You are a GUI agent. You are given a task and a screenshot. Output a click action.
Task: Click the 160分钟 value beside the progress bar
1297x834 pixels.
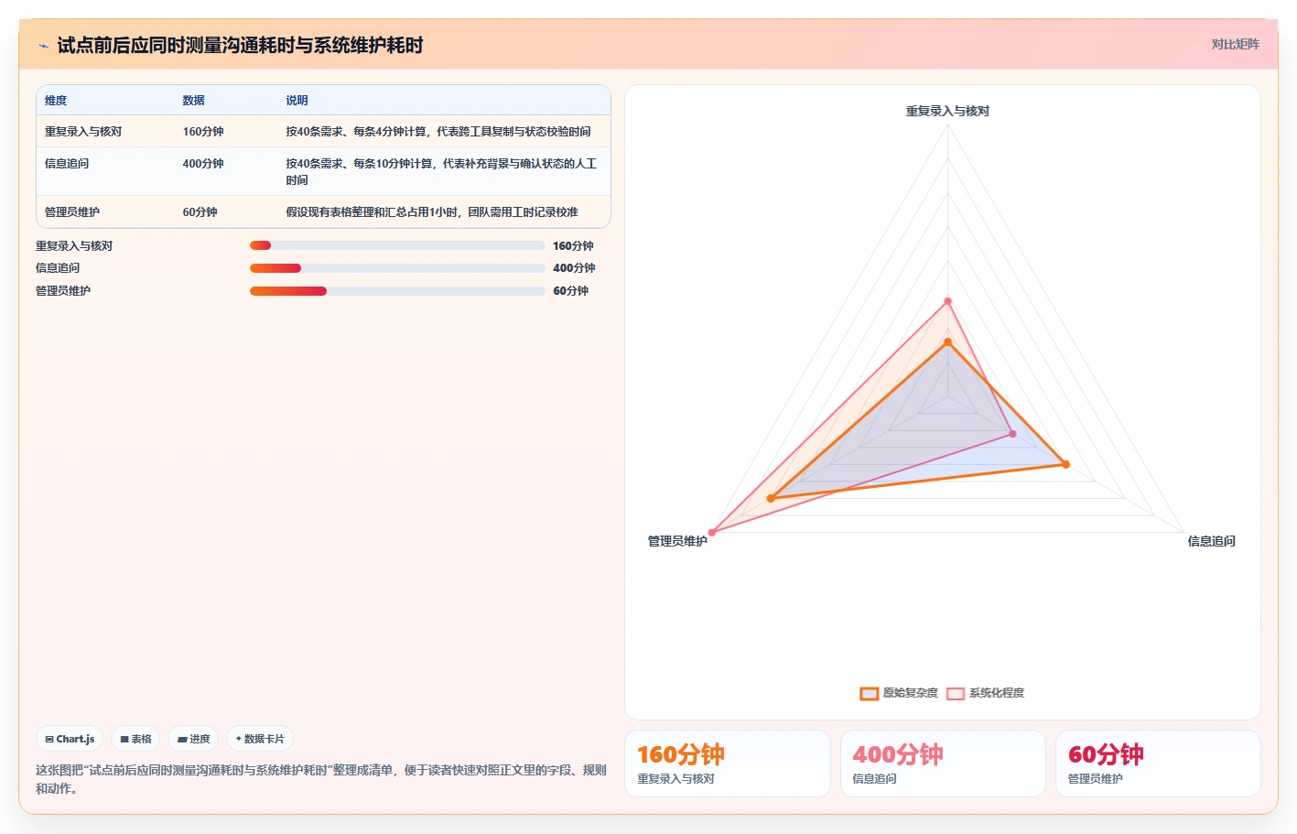pyautogui.click(x=573, y=246)
